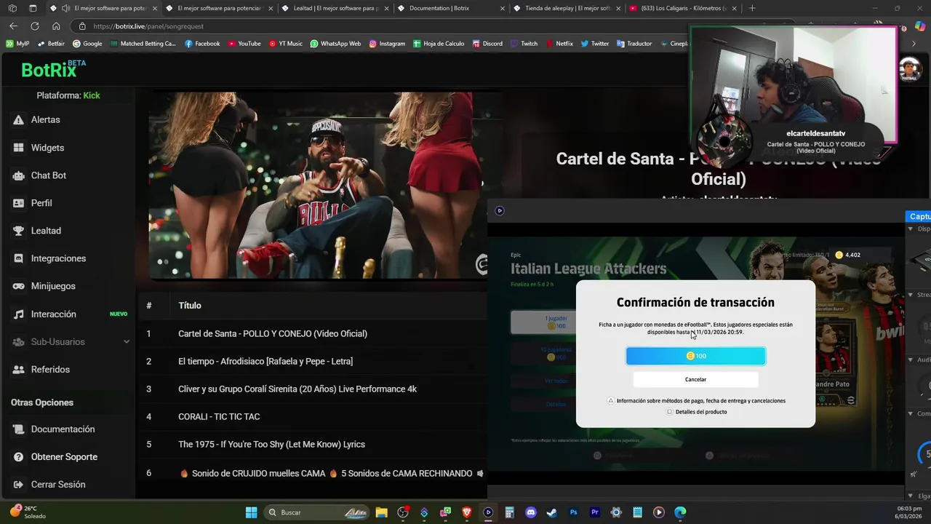Open the YouTube bookmark

(x=244, y=44)
